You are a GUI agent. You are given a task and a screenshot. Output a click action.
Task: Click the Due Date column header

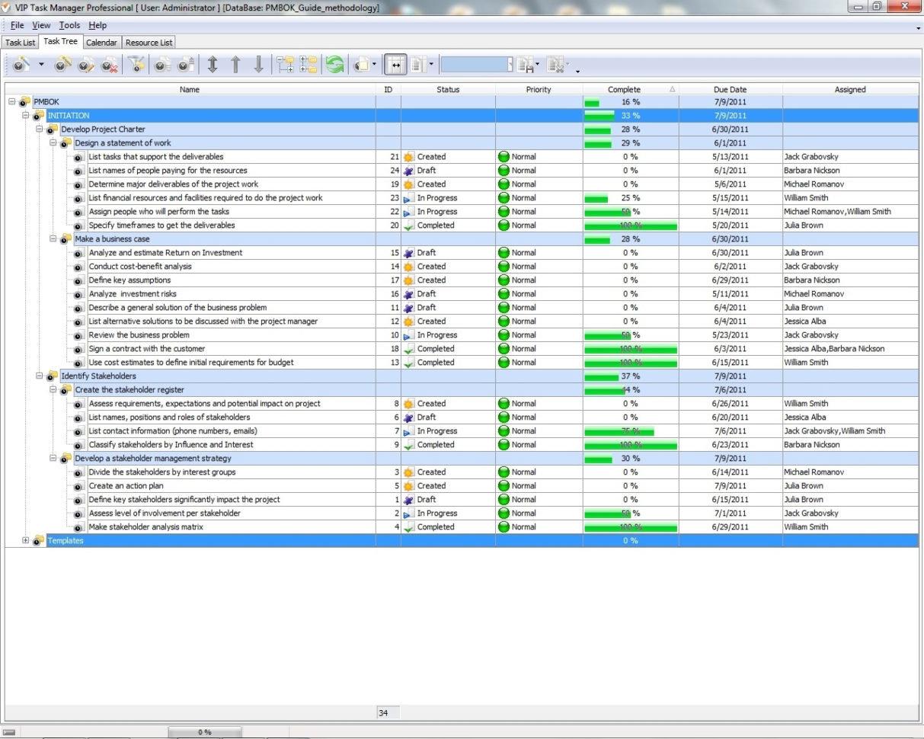[x=729, y=89]
